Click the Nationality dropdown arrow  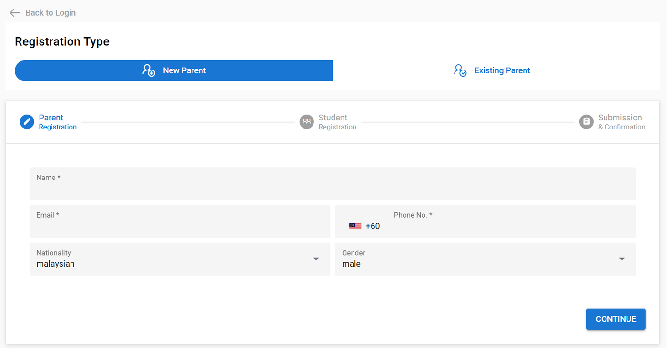pos(316,259)
